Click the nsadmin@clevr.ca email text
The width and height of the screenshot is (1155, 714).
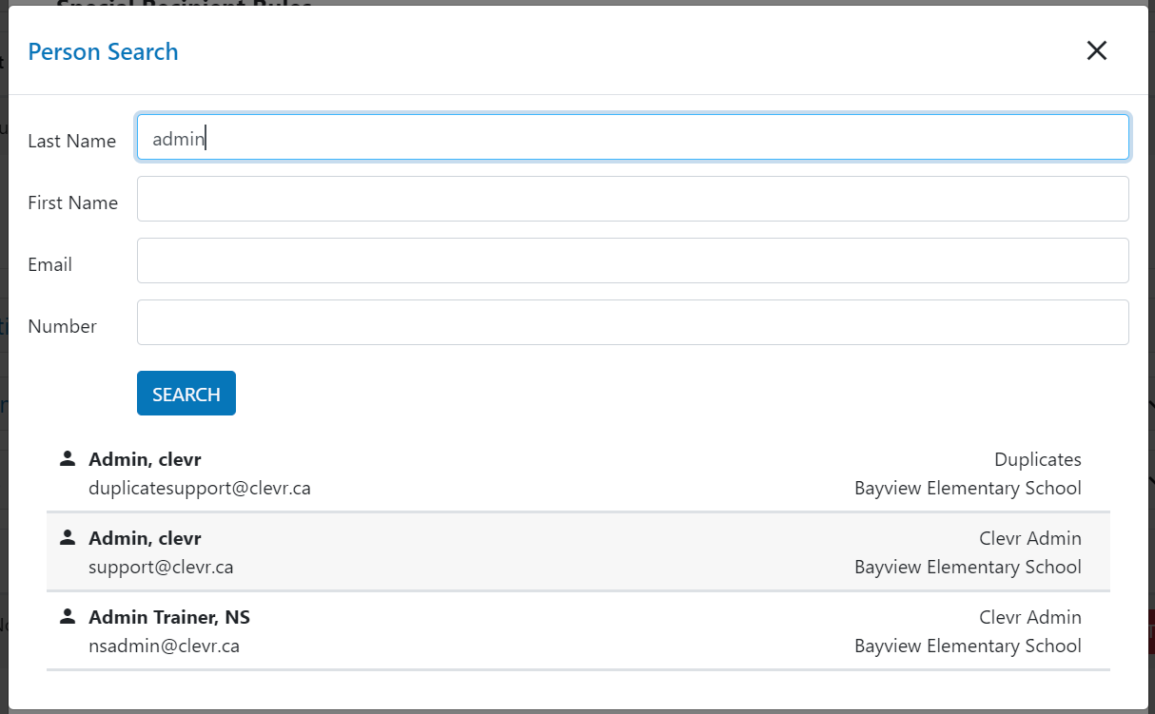pyautogui.click(x=164, y=646)
